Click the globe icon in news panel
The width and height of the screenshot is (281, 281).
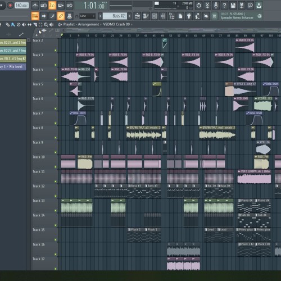260,16
